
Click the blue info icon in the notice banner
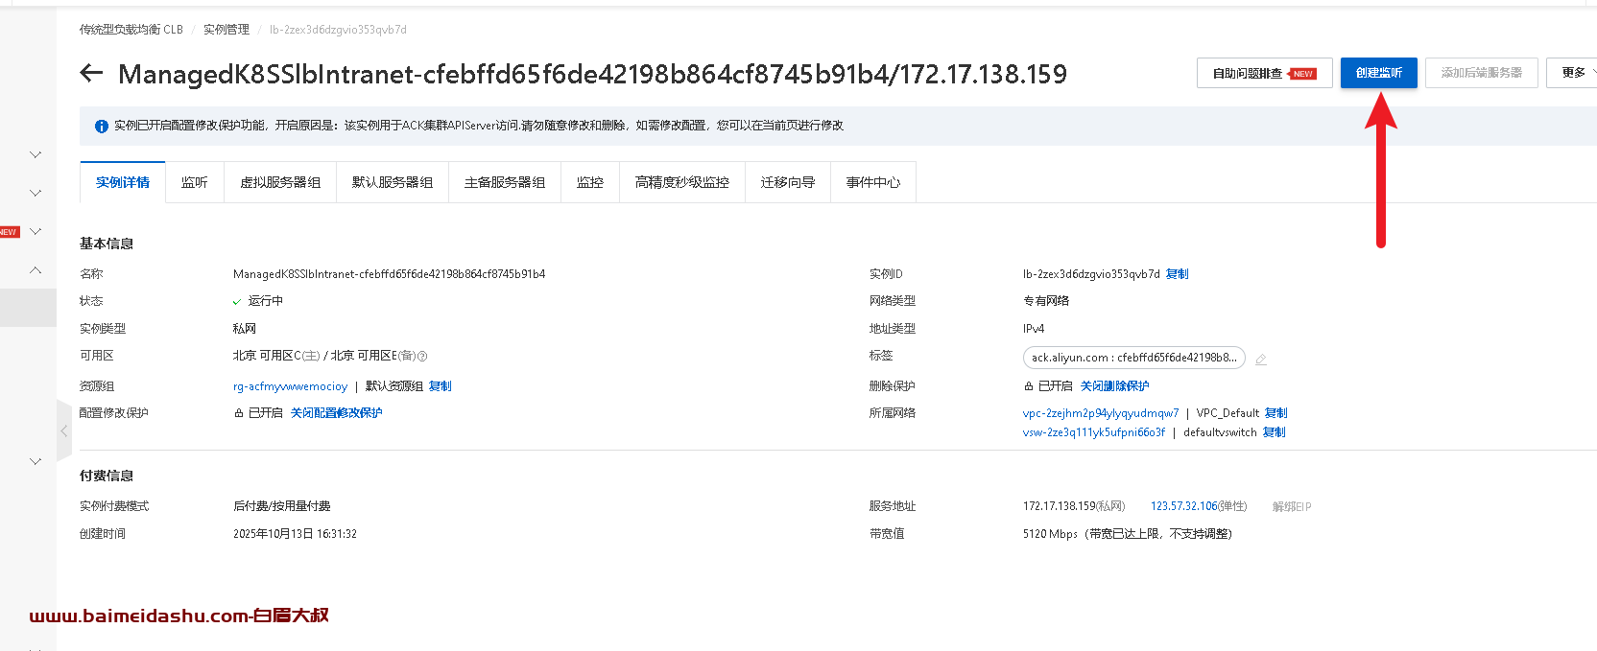[101, 127]
